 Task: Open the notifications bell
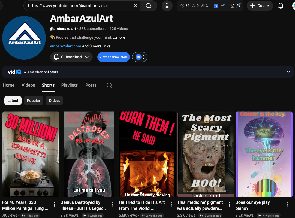(281, 6)
